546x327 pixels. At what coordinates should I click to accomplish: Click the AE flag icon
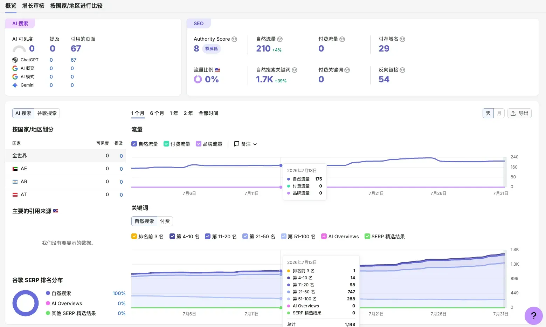coord(15,169)
